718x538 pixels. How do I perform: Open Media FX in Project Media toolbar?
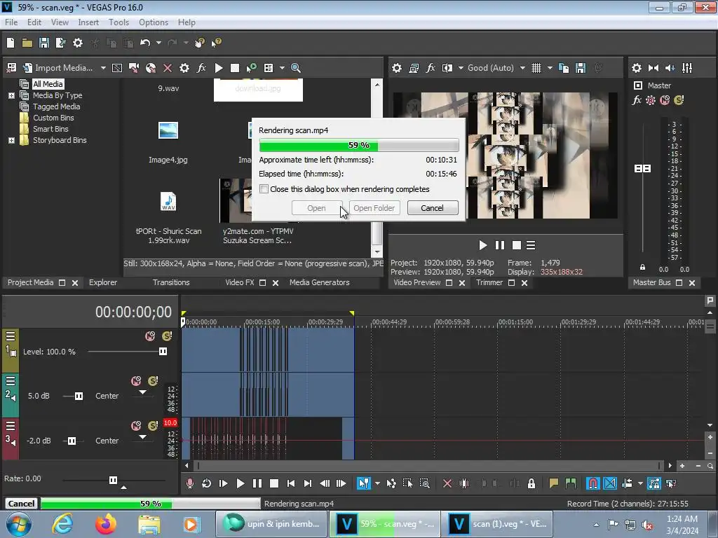point(201,68)
